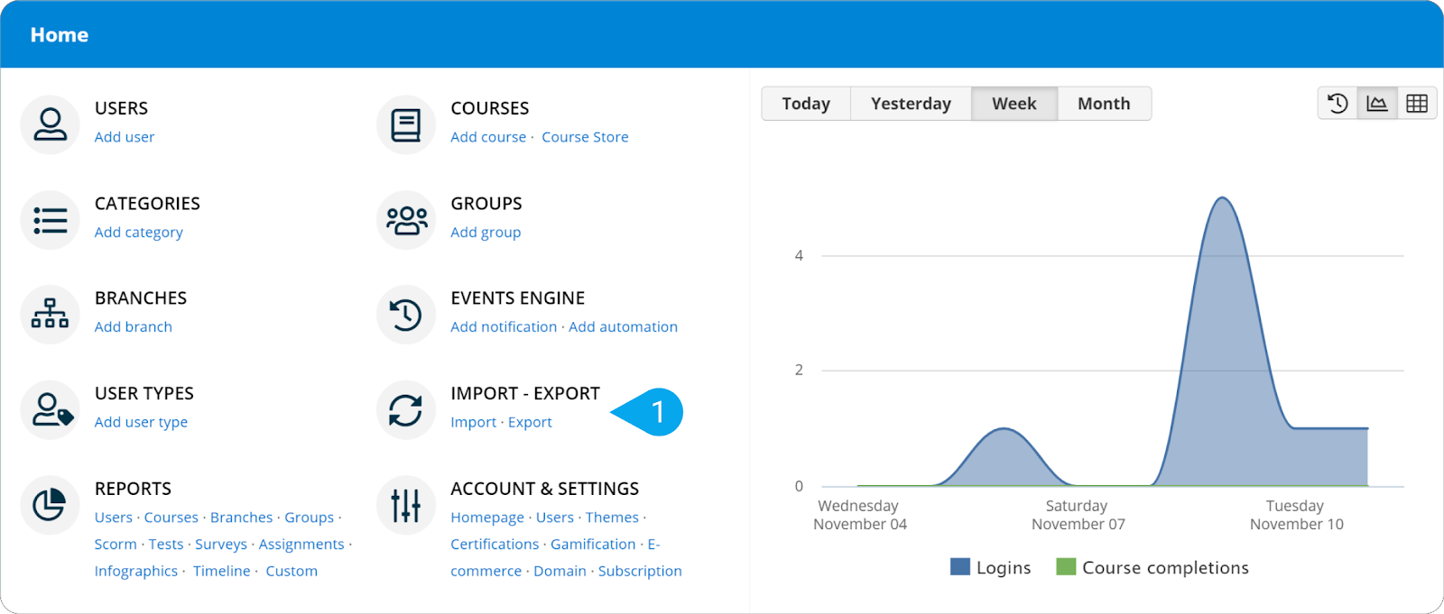
Task: Click the ACCOUNT & SETTINGS heading
Action: click(x=545, y=489)
